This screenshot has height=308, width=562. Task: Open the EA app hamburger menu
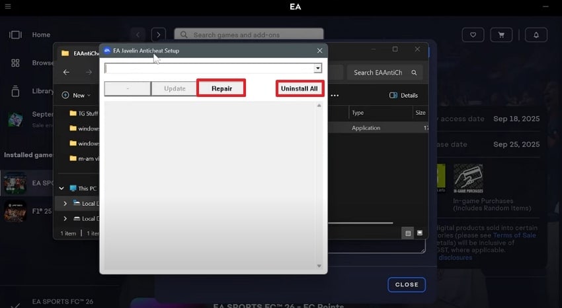tap(8, 7)
